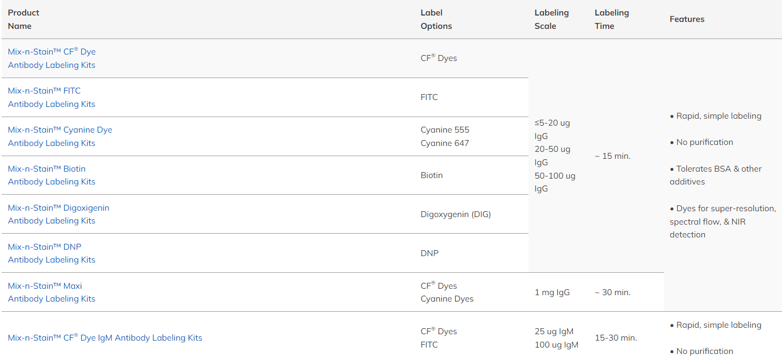
Task: Click the 15-30 min. labeling time cell
Action: point(616,338)
